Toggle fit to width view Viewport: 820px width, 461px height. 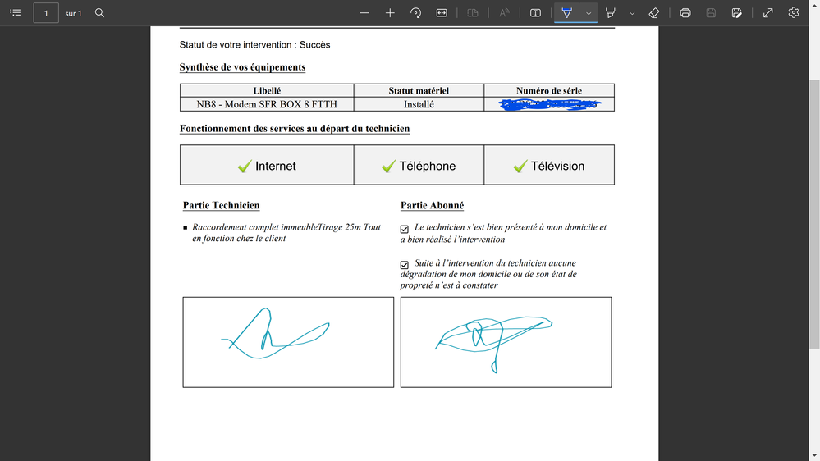click(x=442, y=13)
